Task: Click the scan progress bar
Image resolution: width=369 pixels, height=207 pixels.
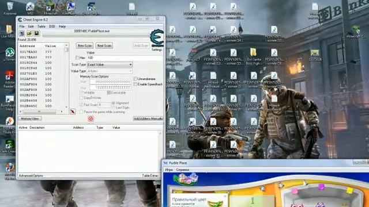Action: click(96, 36)
